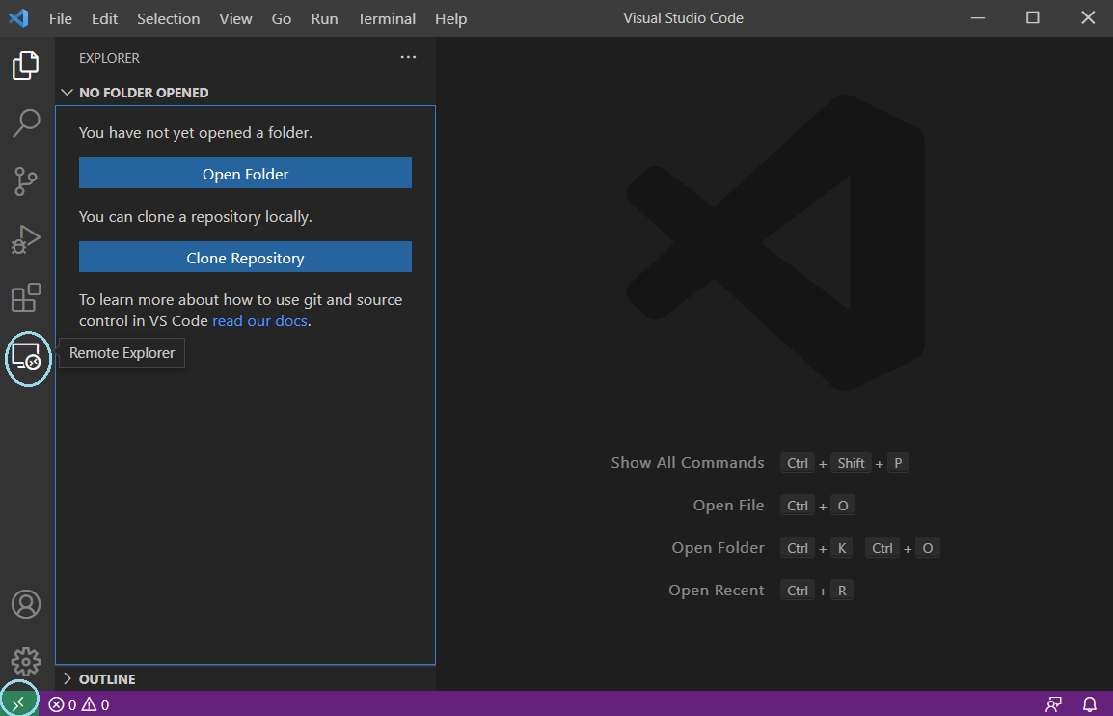Image resolution: width=1113 pixels, height=716 pixels.
Task: Click the Accounts icon
Action: [26, 604]
